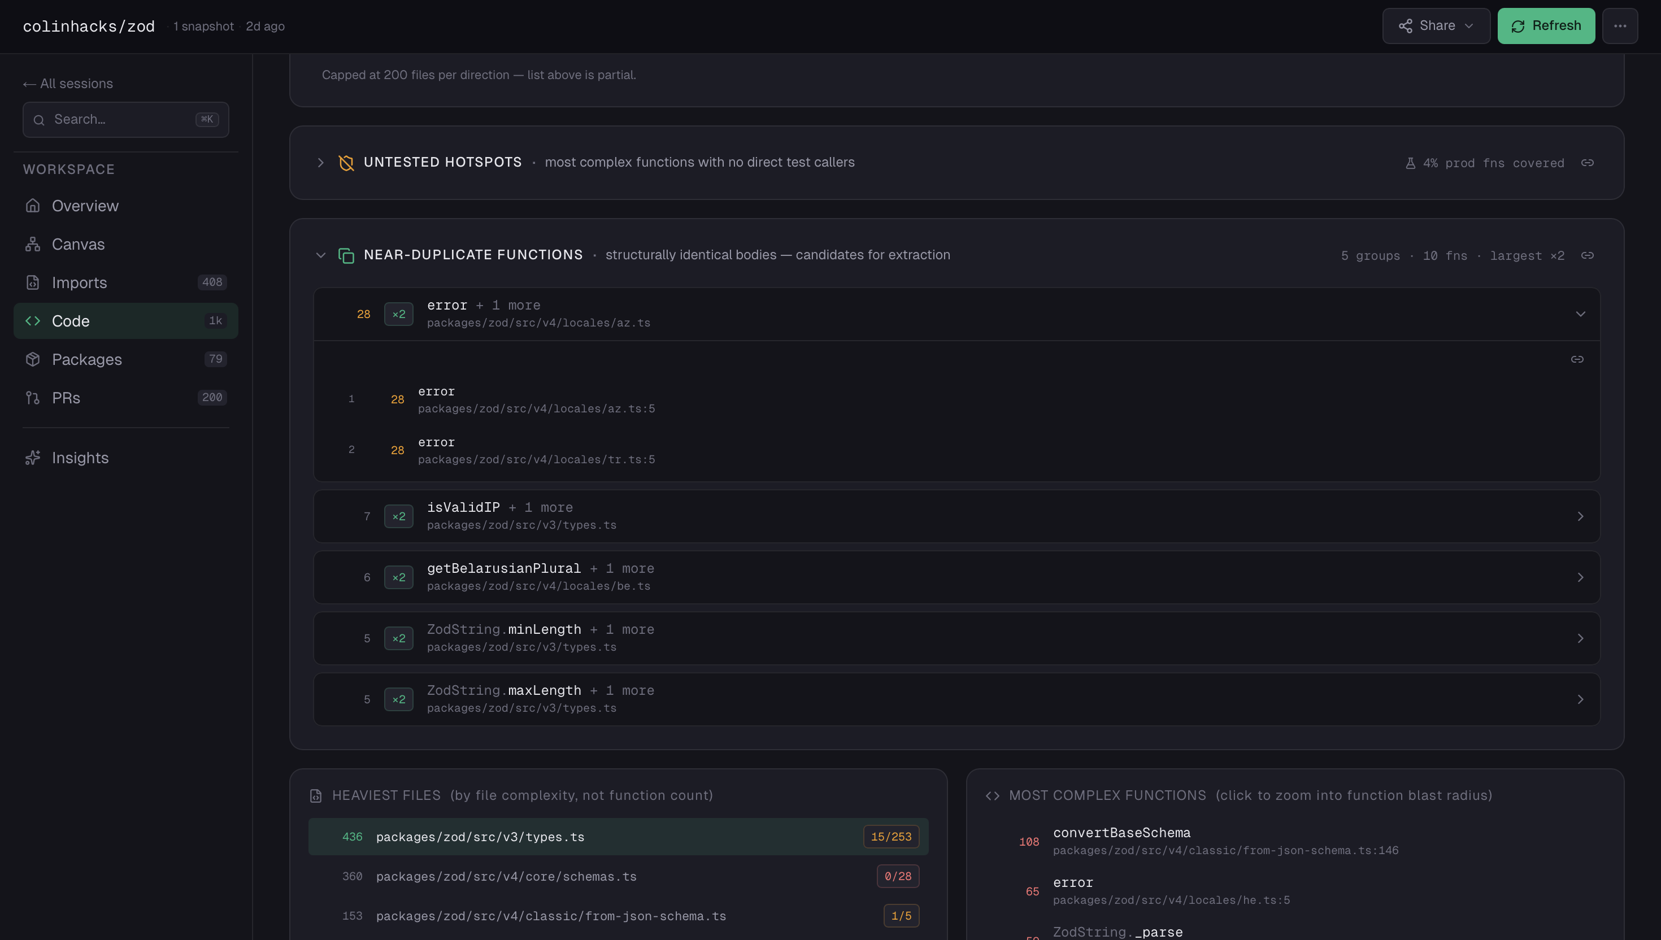Focus the sidebar Search field
This screenshot has width=1661, height=940.
pos(125,119)
